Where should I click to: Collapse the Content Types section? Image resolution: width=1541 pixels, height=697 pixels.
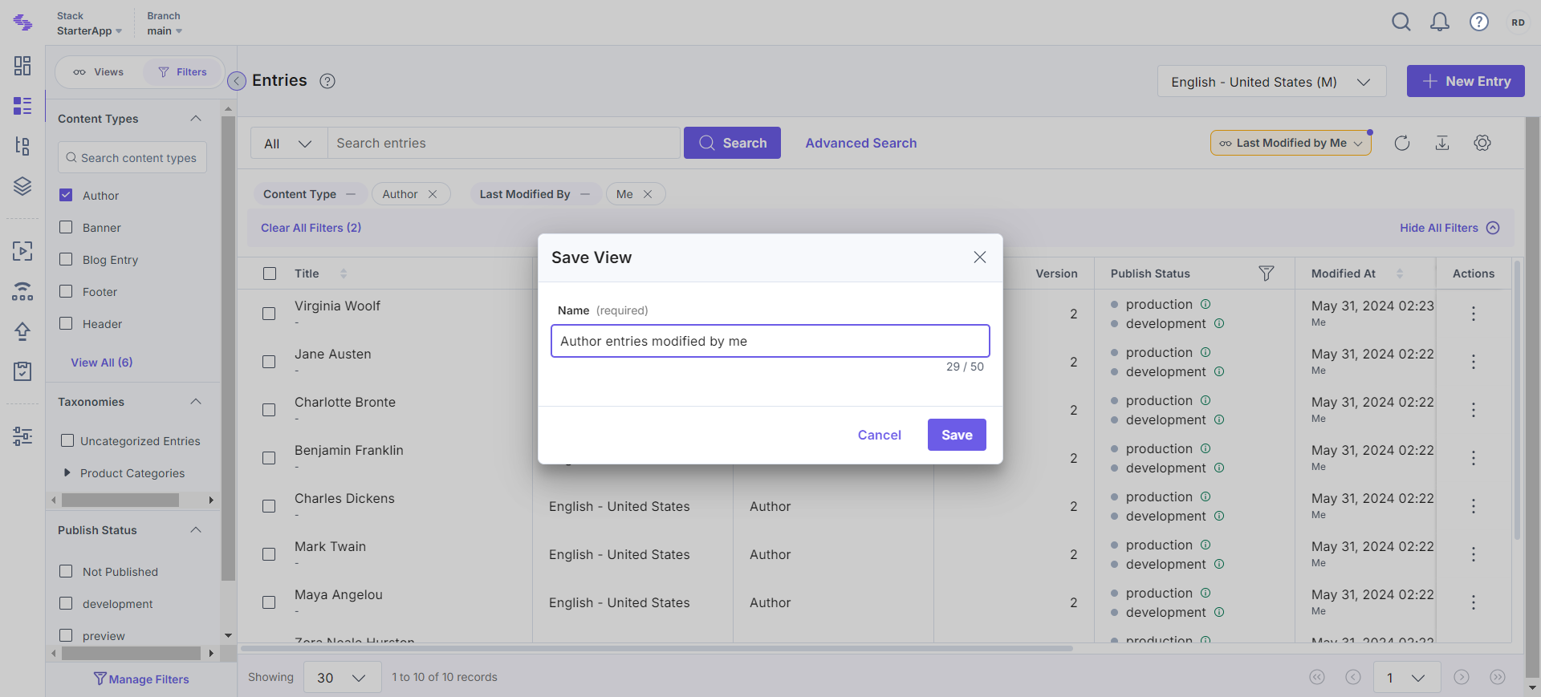tap(196, 119)
